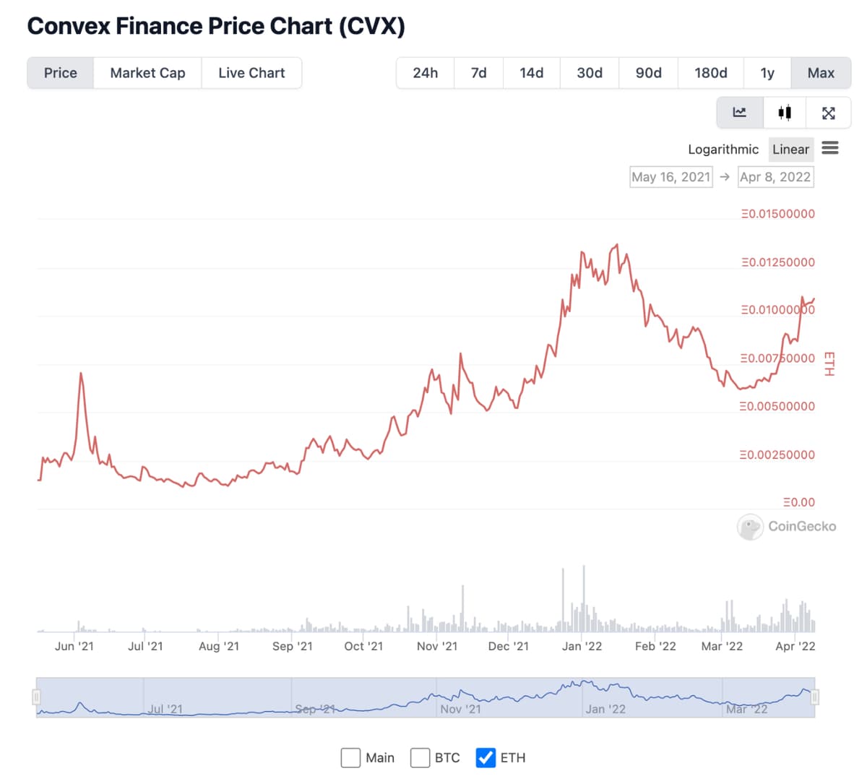This screenshot has width=867, height=784.
Task: Select the Price tab
Action: click(x=61, y=73)
